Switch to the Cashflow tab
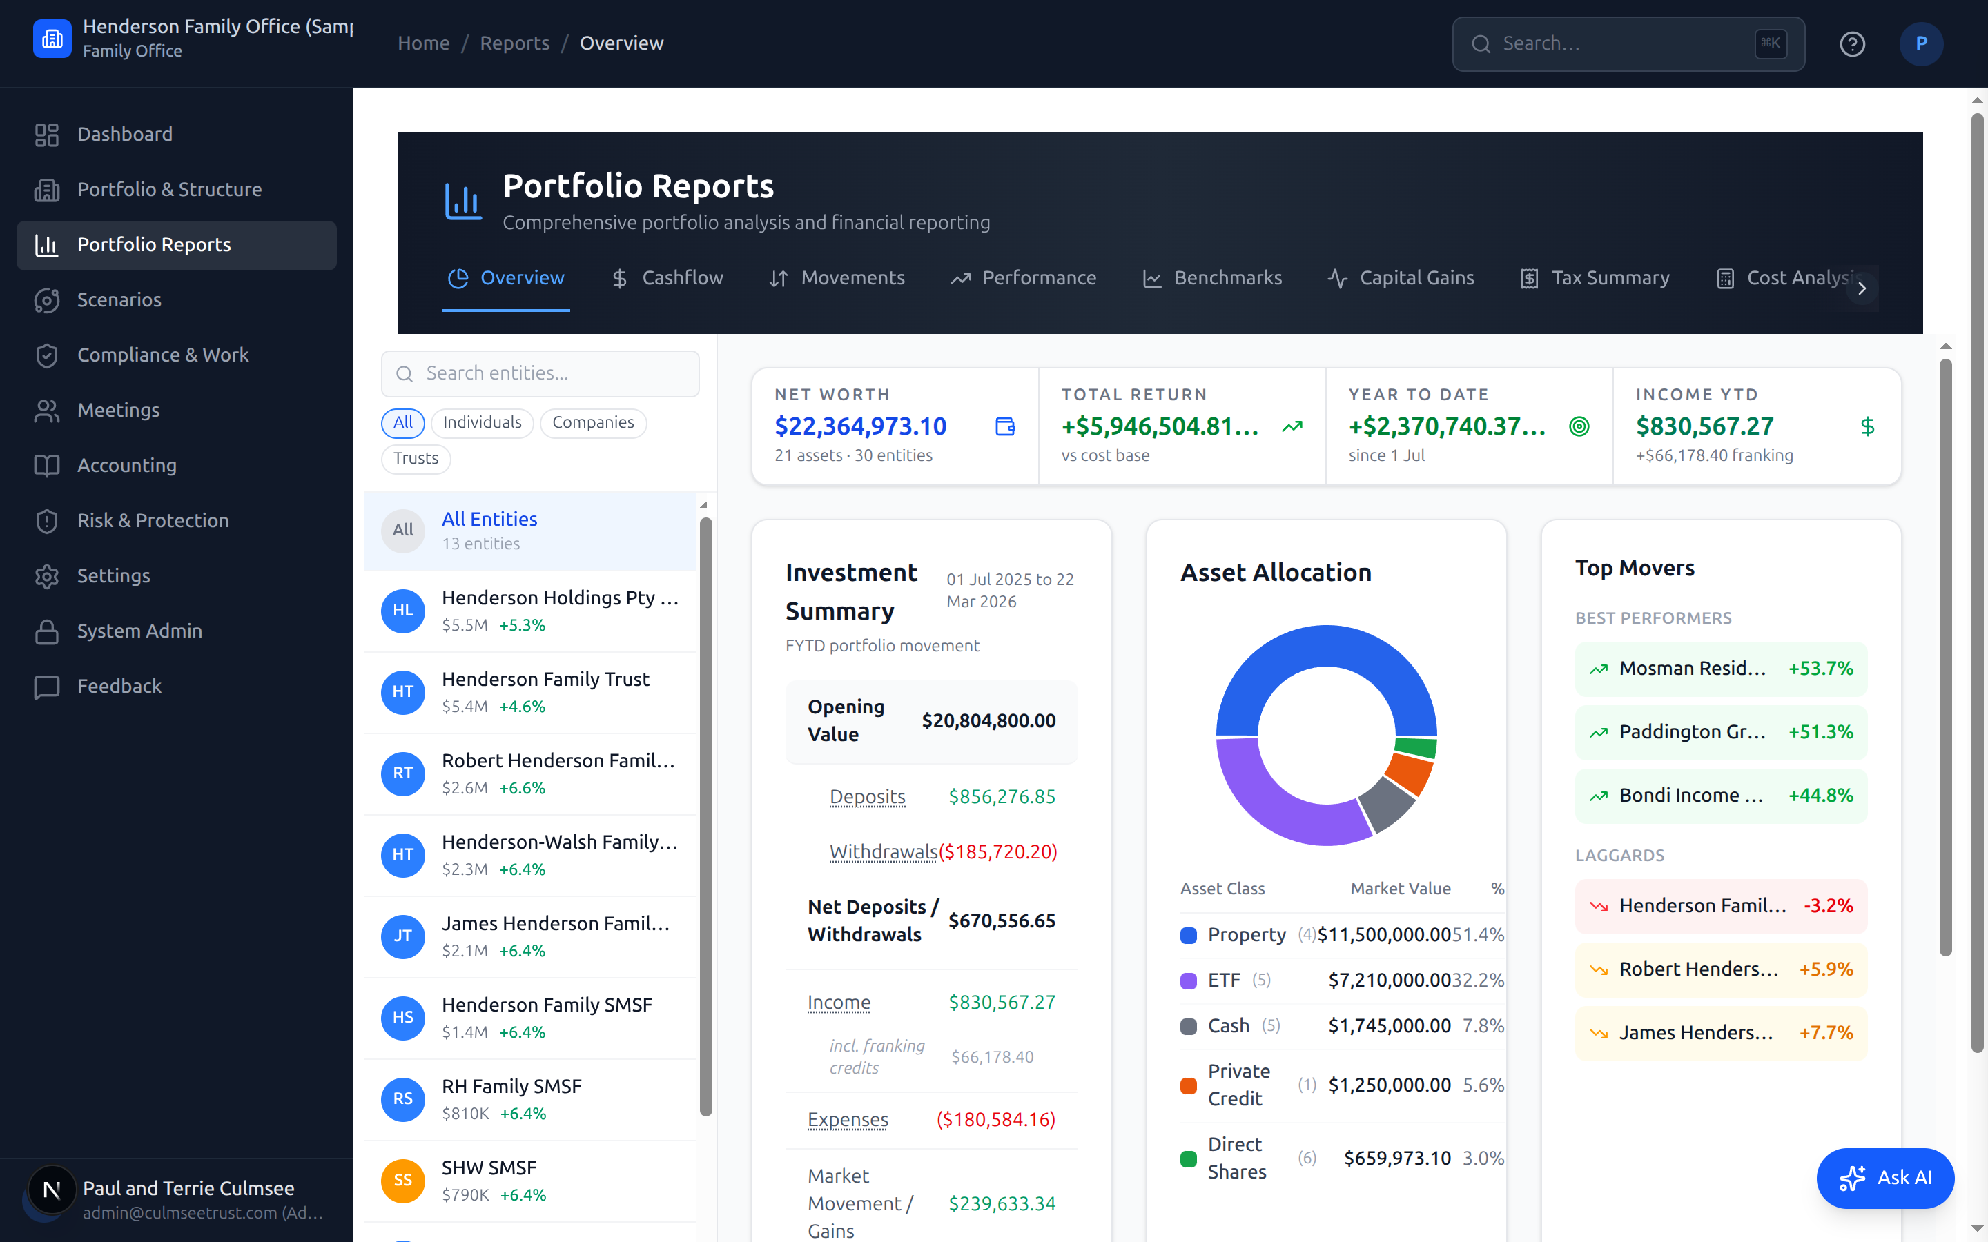1988x1242 pixels. point(667,279)
